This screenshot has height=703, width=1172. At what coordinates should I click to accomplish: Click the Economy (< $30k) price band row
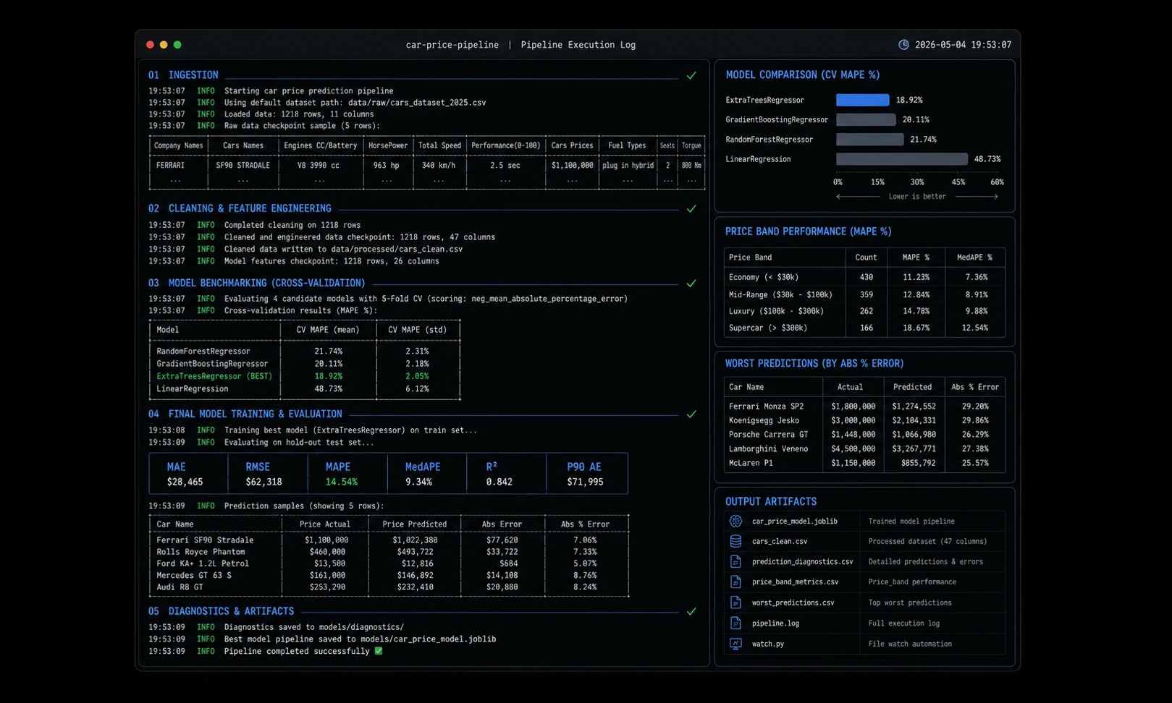coord(864,277)
